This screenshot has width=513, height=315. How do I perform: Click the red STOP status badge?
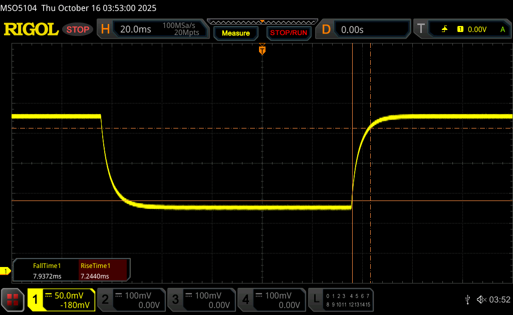pos(78,29)
